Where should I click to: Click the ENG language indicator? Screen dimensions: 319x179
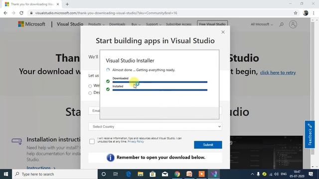(284, 174)
